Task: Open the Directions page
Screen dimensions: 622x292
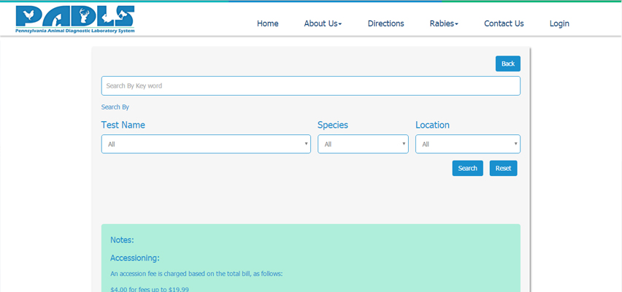Action: click(x=385, y=23)
